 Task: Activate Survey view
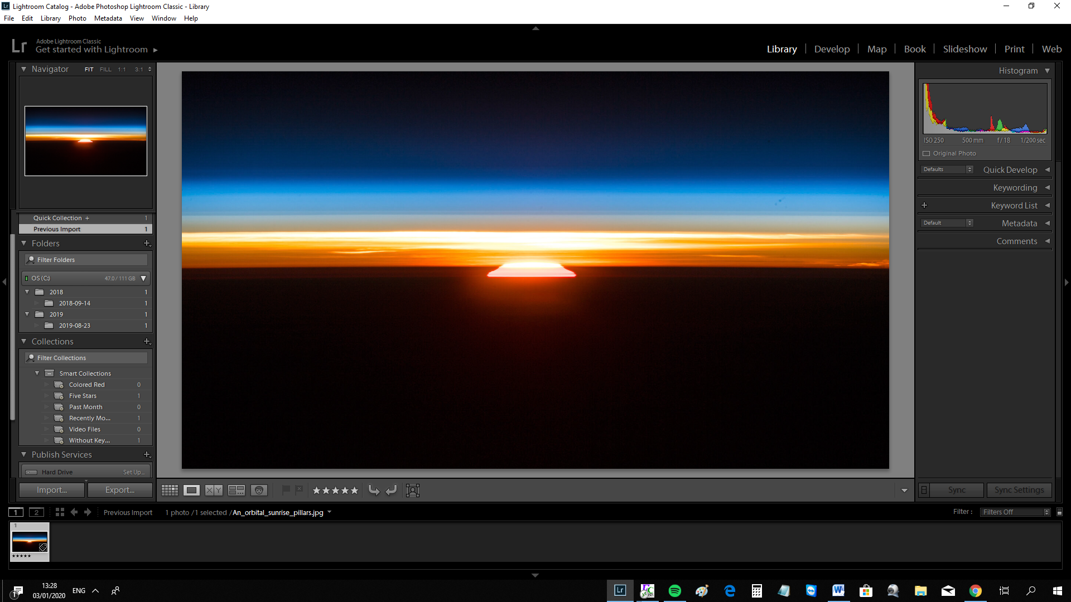[236, 490]
